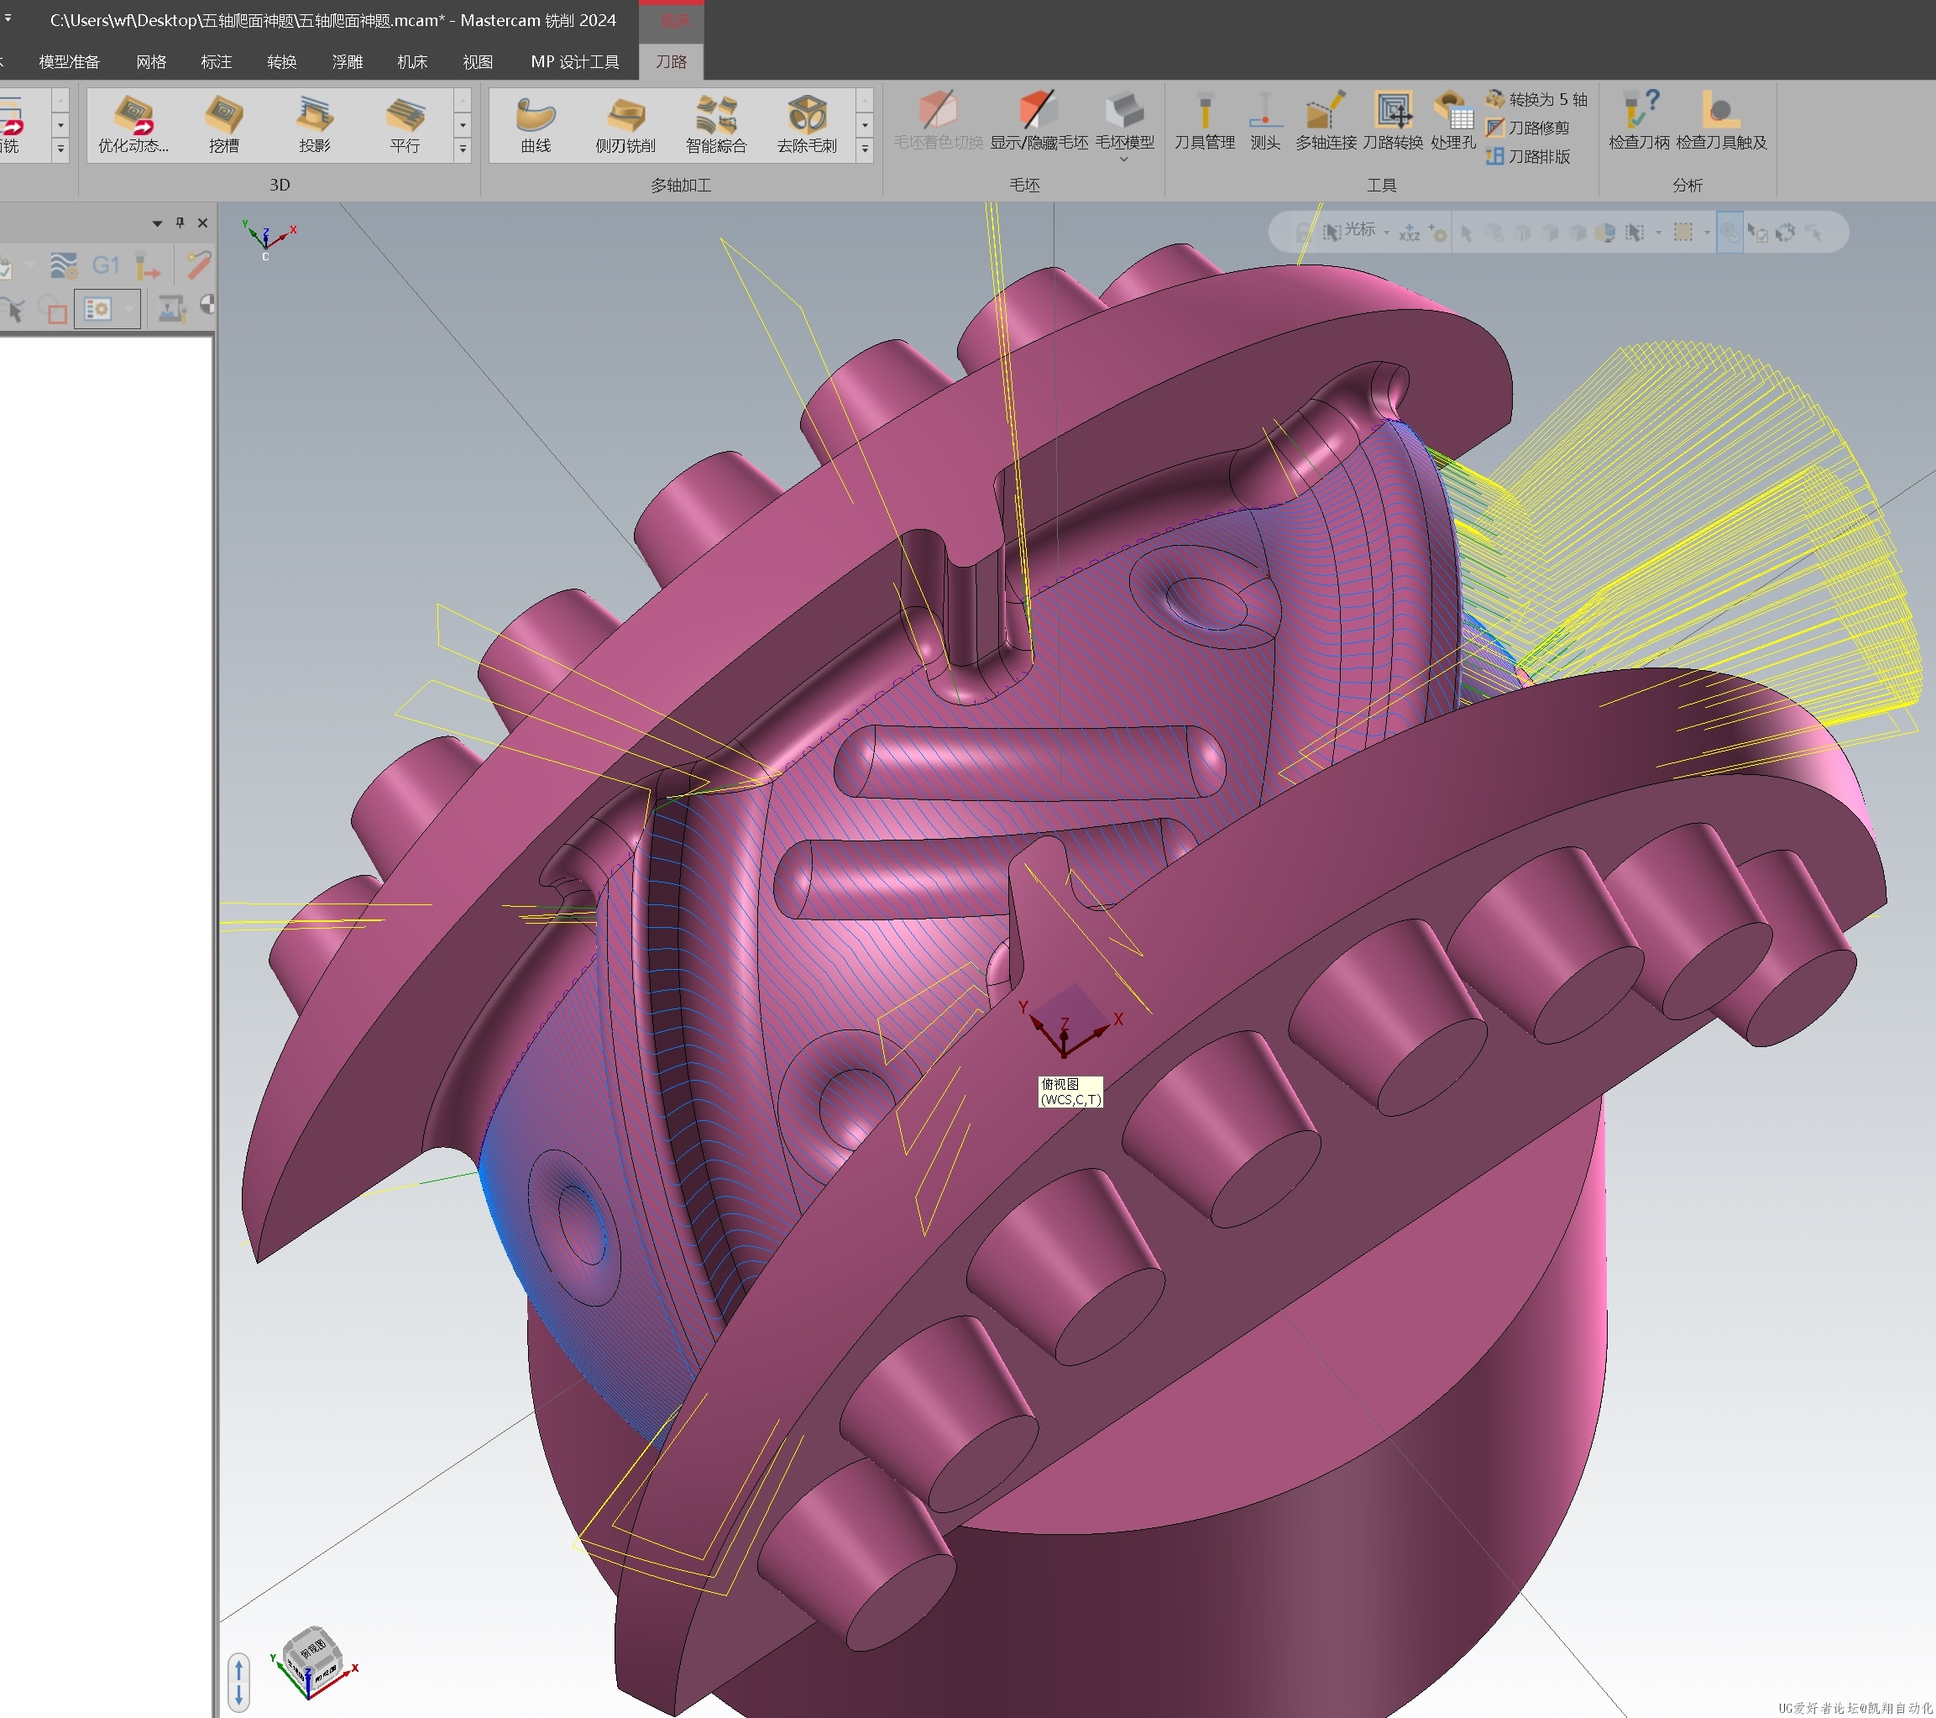Click the red pencil toolpath editor icon
Viewport: 1936px width, 1718px height.
(198, 265)
